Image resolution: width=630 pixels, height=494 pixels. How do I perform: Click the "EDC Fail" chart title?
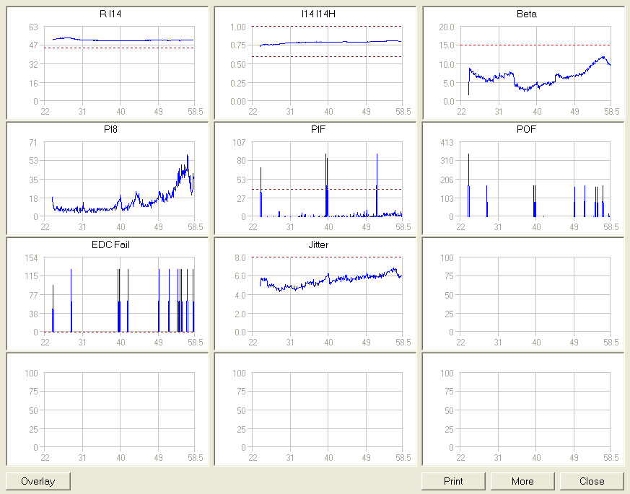(x=110, y=245)
